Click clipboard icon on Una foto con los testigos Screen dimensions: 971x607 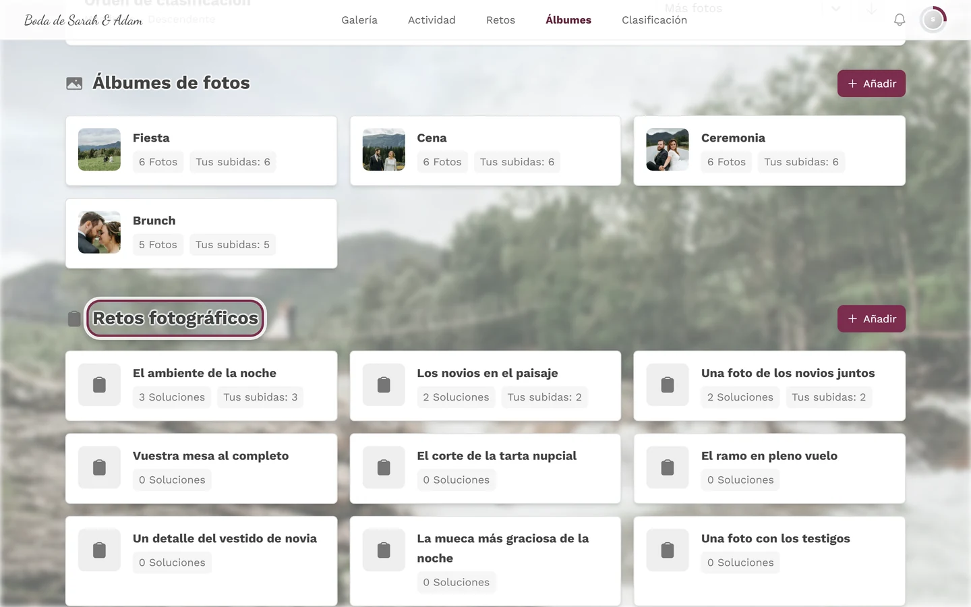click(x=668, y=550)
